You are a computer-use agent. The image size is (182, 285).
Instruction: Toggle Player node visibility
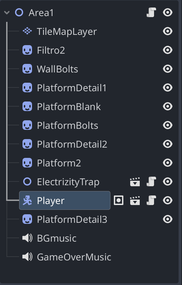pyautogui.click(x=167, y=200)
